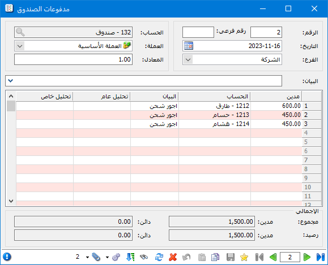Click the blue info icon in status bar
The image size is (328, 265).
[7, 257]
